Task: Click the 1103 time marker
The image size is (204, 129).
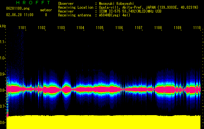Action: tap(61, 27)
